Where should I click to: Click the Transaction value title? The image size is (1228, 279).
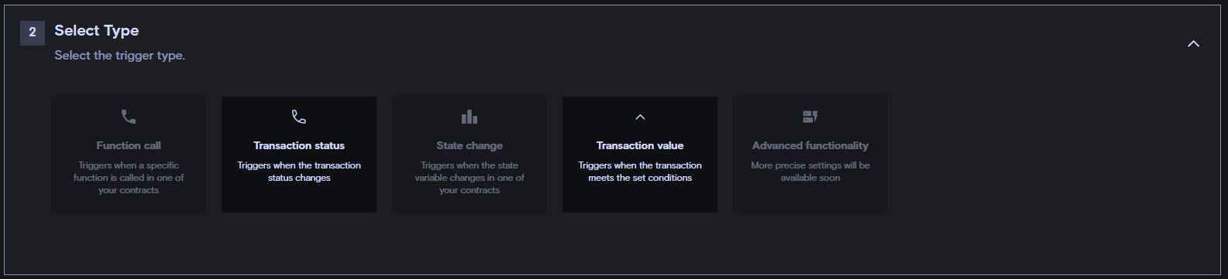coord(640,145)
